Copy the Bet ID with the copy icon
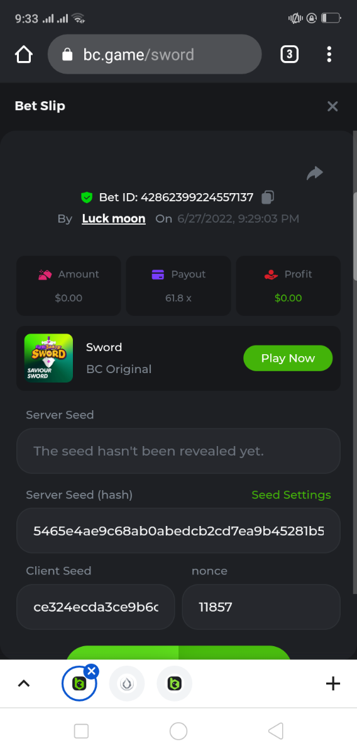 [267, 198]
